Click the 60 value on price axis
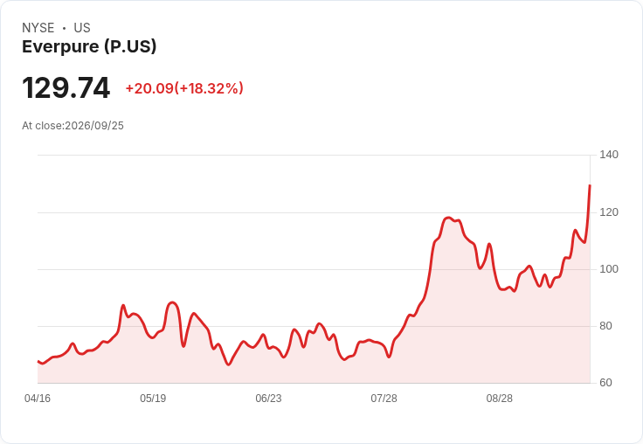The height and width of the screenshot is (444, 643). [x=605, y=383]
